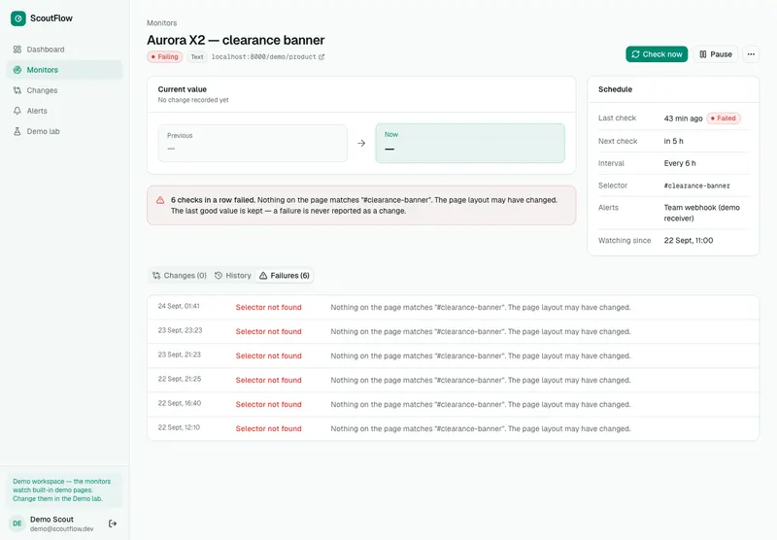777x540 pixels.
Task: Open the more options ellipsis menu
Action: (751, 54)
